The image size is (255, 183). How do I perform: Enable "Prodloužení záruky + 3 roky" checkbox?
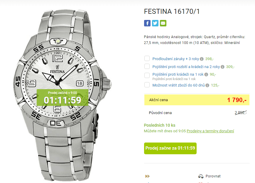pyautogui.click(x=147, y=58)
